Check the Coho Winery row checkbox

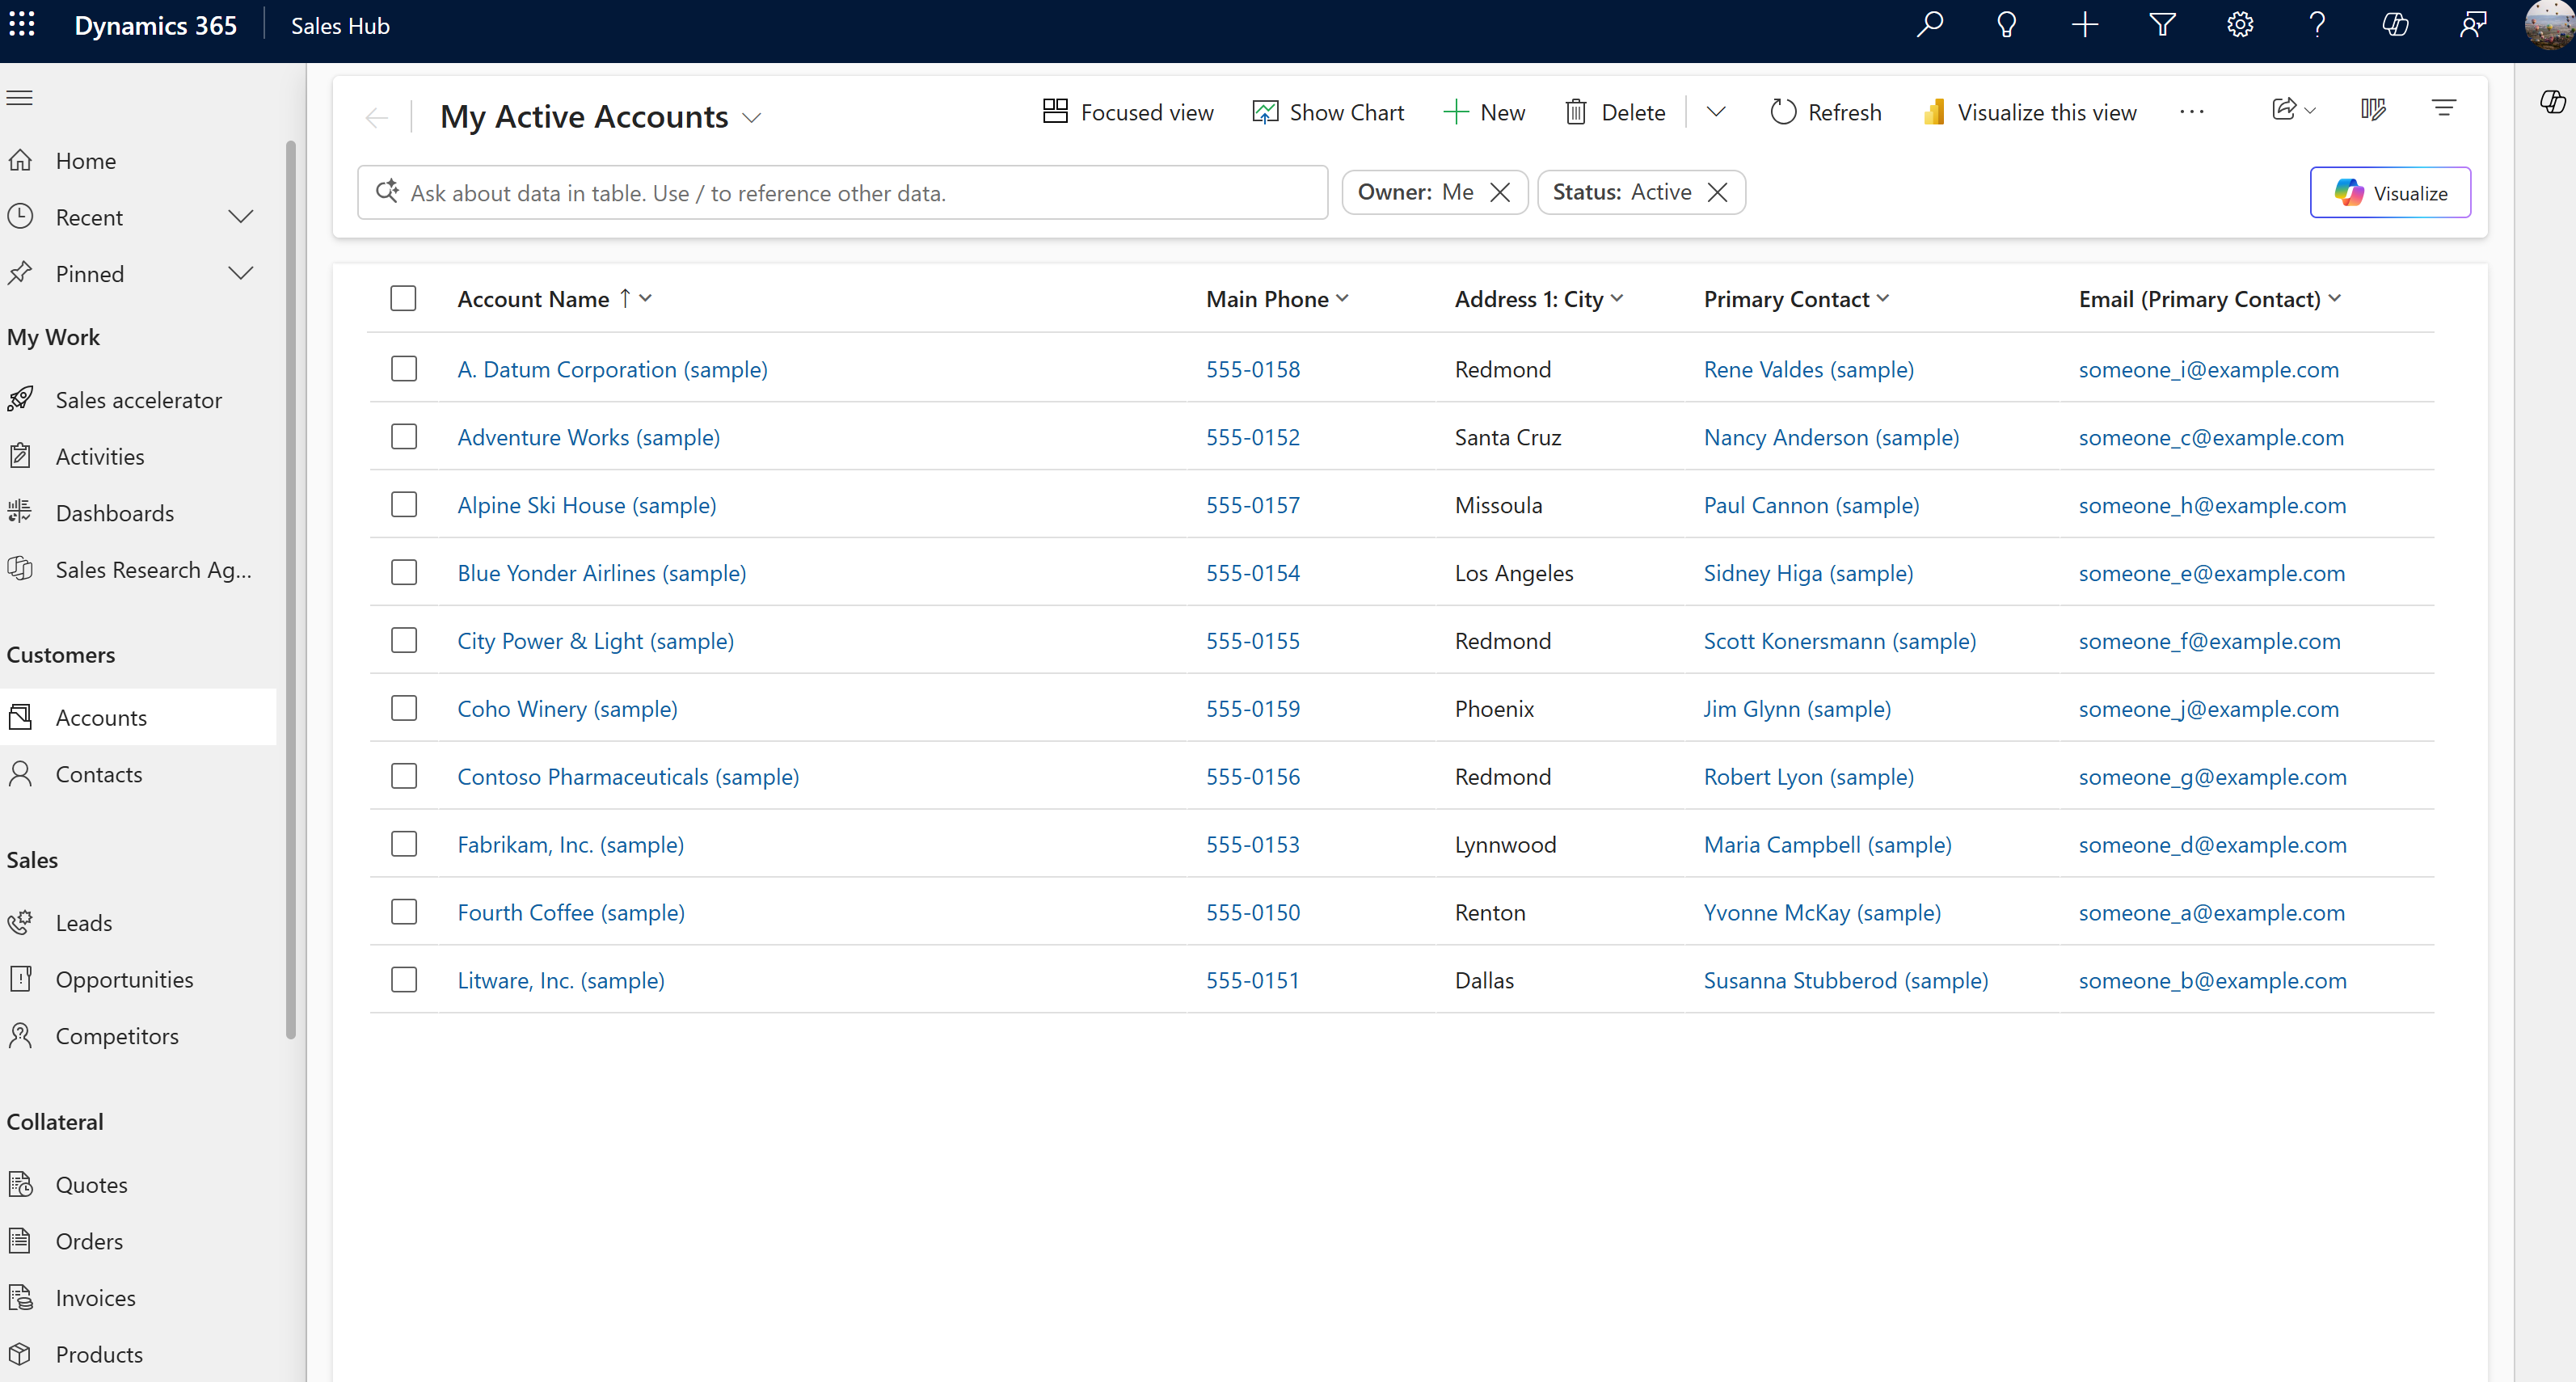(404, 709)
